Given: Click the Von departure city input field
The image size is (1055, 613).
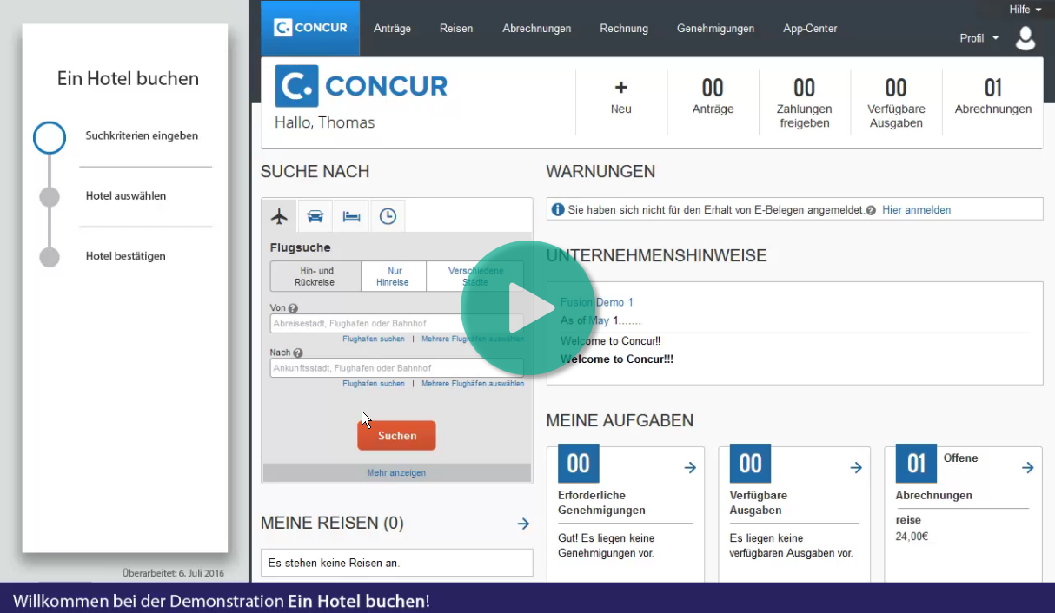Looking at the screenshot, I should (396, 324).
